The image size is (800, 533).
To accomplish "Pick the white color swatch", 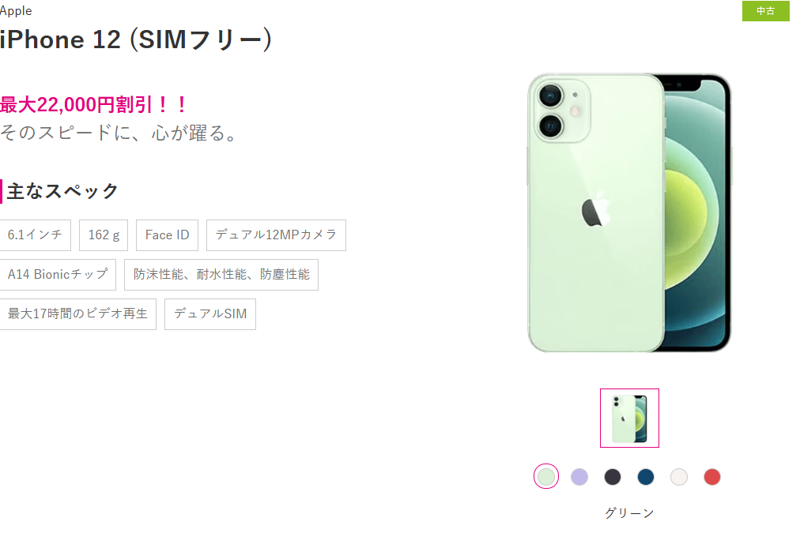I will [x=678, y=477].
